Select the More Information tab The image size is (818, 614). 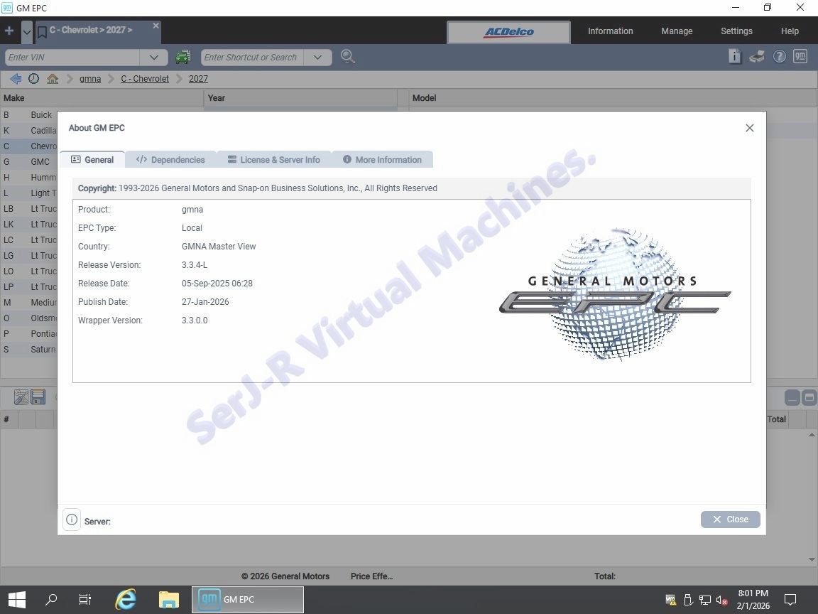coord(382,160)
